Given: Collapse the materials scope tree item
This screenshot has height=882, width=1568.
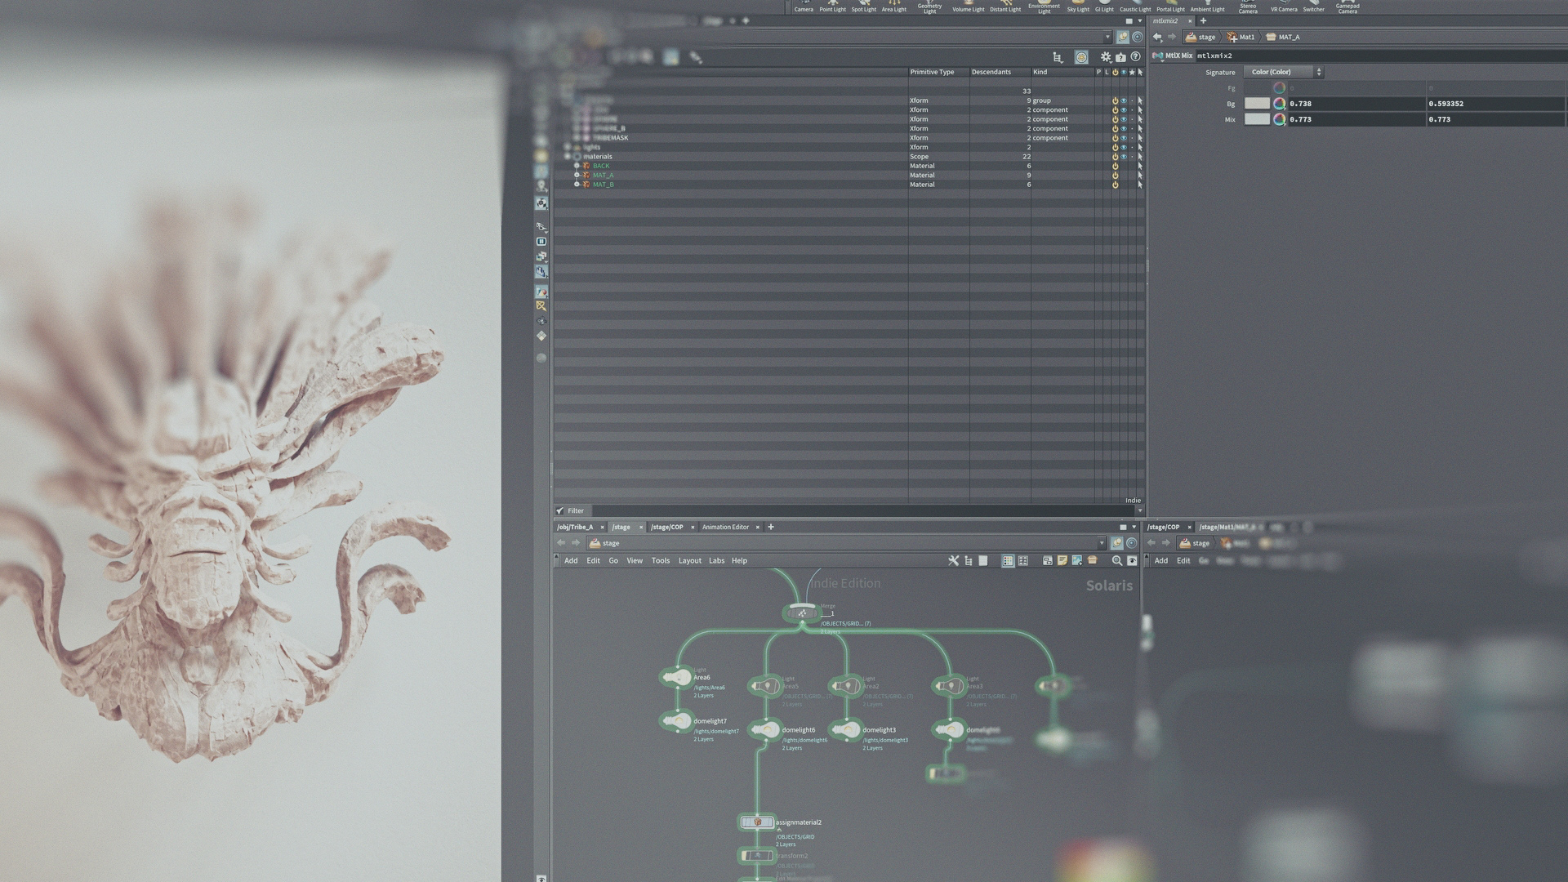Looking at the screenshot, I should [x=568, y=157].
